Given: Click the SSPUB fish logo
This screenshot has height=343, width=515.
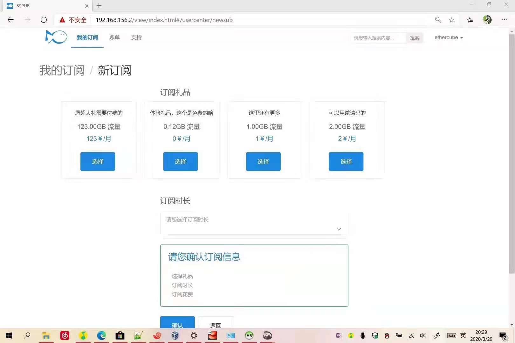Looking at the screenshot, I should point(56,37).
